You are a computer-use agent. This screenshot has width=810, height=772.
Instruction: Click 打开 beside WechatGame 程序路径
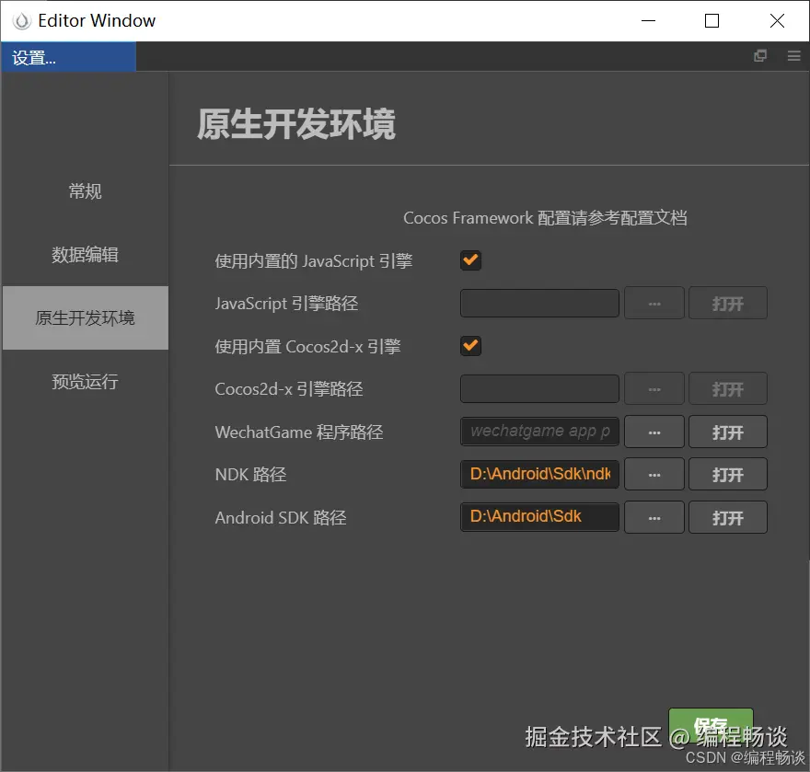[727, 432]
